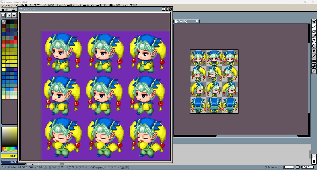Select the filled Rectangle tool
Image resolution: width=317 pixels, height=170 pixels.
[314, 61]
